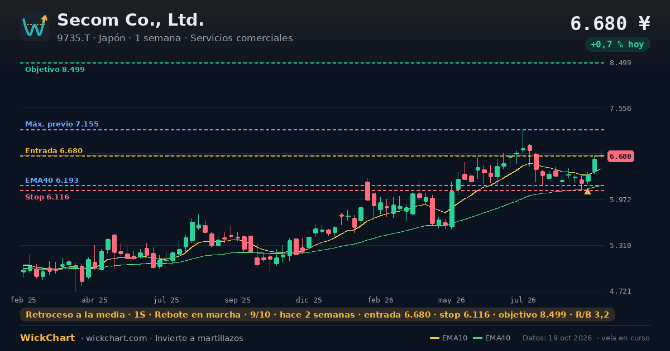The width and height of the screenshot is (670, 351).
Task: Select the Objetivo 8.499 level label
Action: pyautogui.click(x=55, y=70)
